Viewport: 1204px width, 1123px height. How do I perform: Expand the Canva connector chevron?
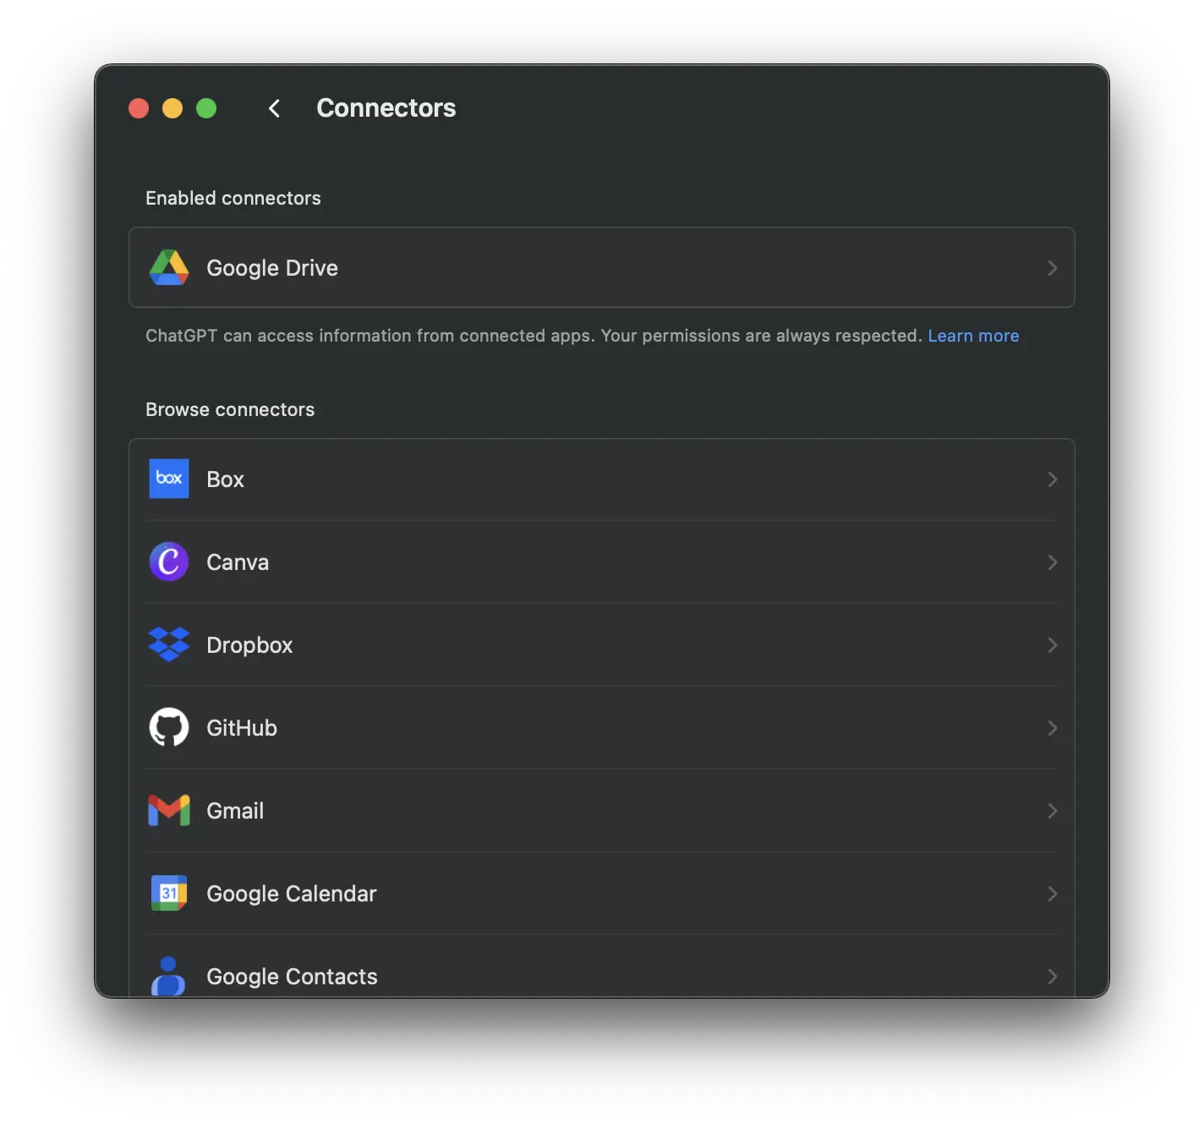pyautogui.click(x=1053, y=562)
